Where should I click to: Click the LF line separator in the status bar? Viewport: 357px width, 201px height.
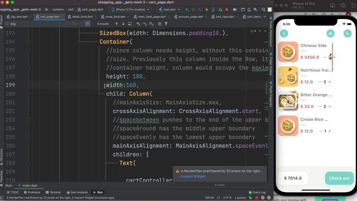pyautogui.click(x=218, y=198)
